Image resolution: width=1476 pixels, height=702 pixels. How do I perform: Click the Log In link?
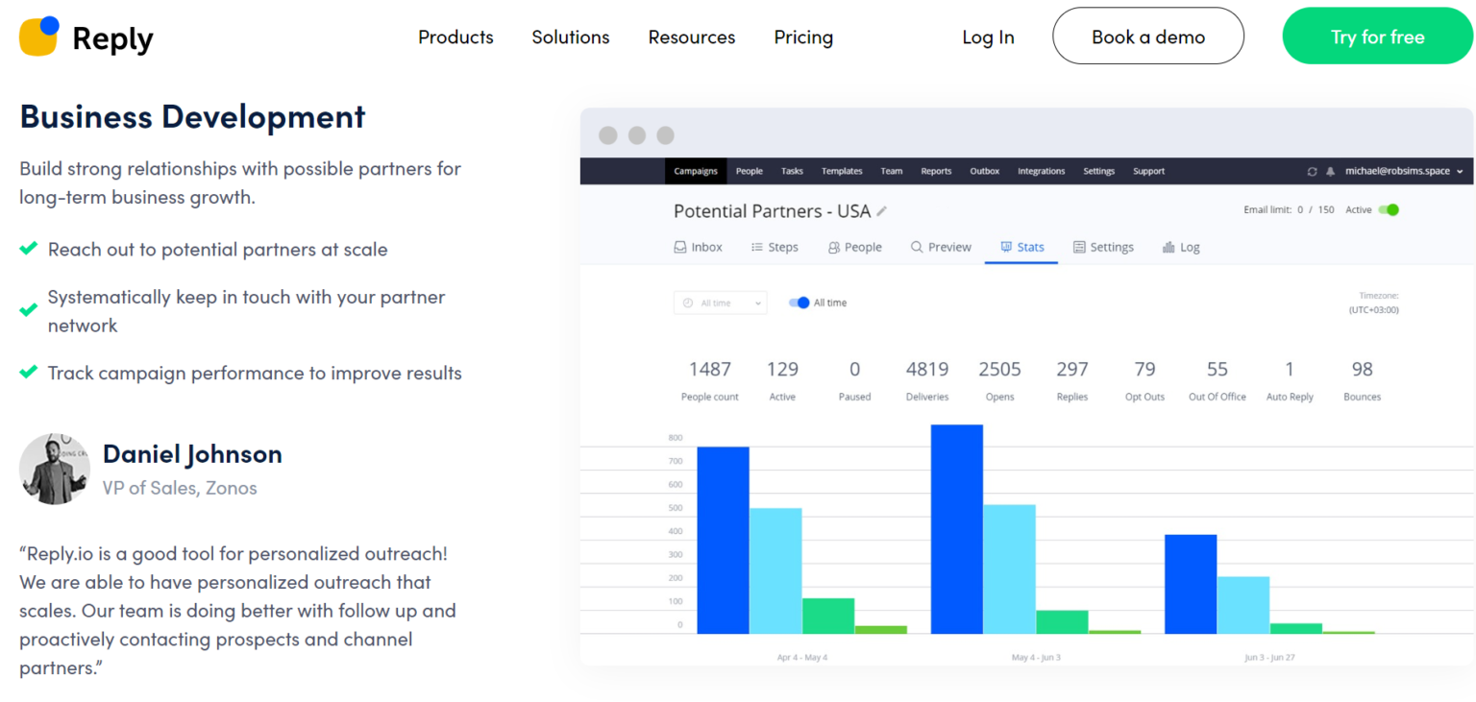click(x=988, y=36)
